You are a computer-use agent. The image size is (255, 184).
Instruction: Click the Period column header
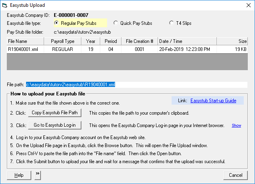tap(111, 41)
